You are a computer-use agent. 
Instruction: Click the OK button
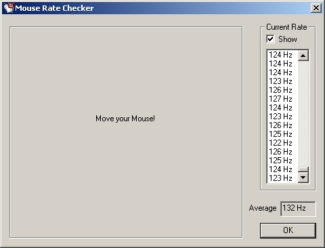pos(288,230)
